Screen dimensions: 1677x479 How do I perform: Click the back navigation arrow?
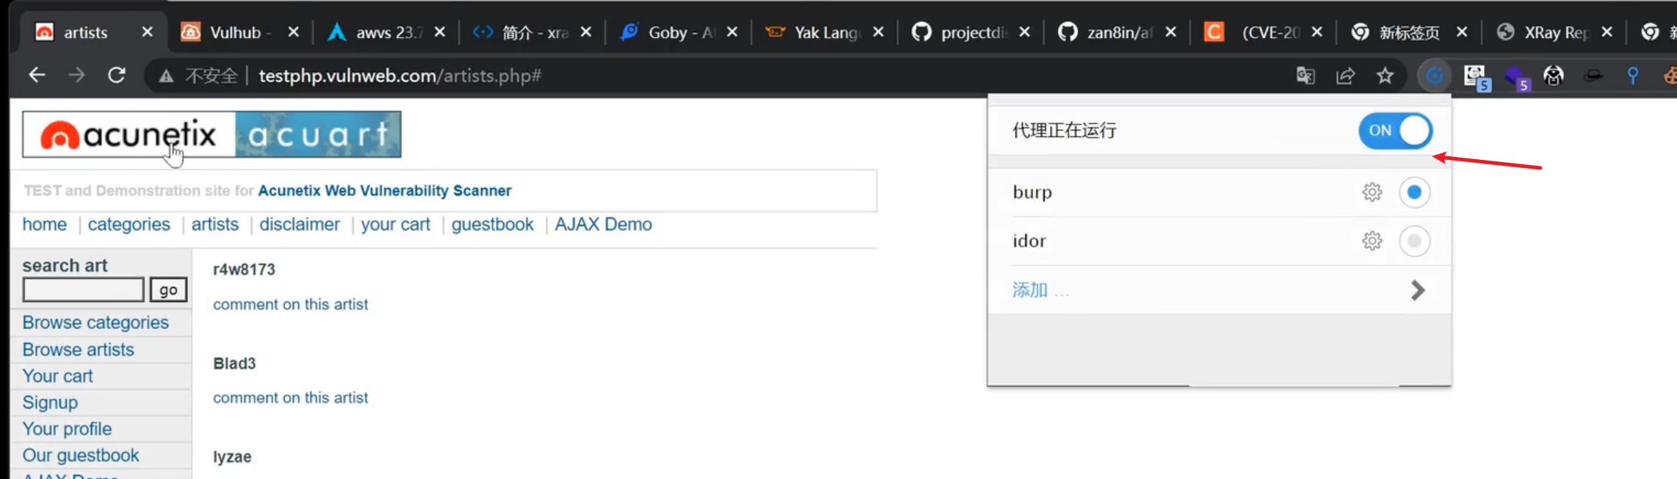[37, 76]
